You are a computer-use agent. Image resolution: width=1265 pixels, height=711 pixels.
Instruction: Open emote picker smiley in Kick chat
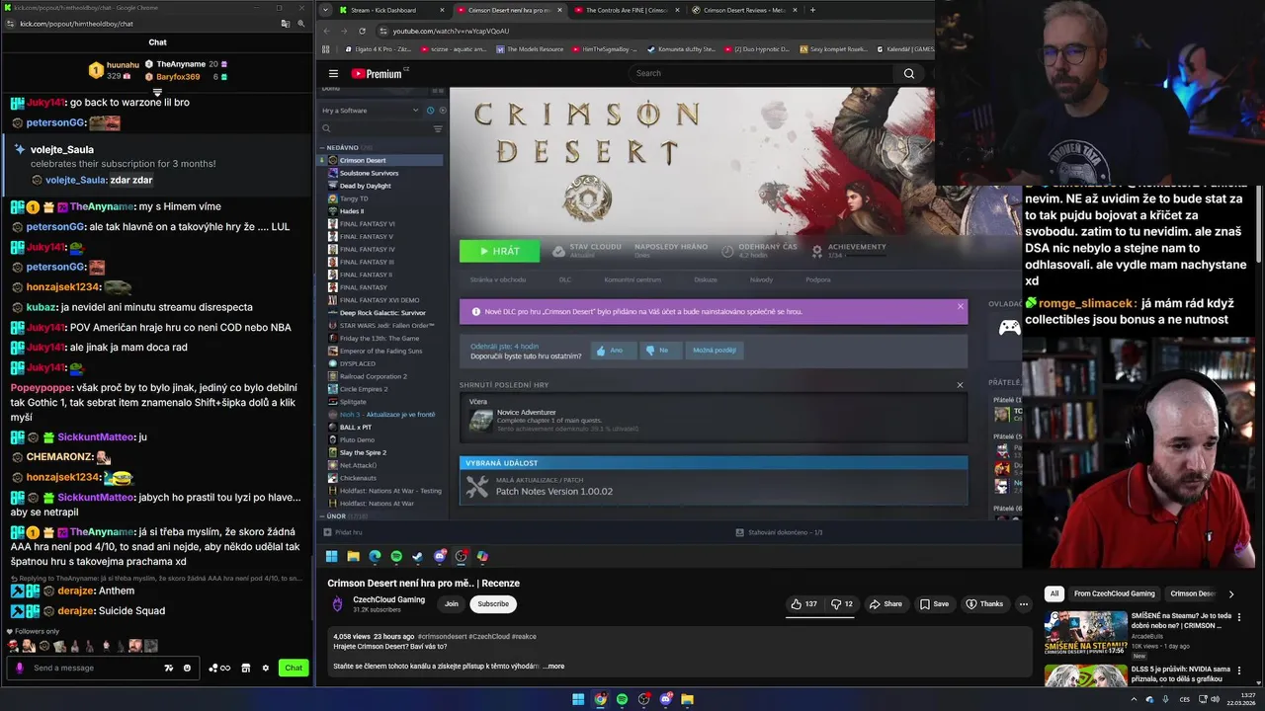point(187,669)
